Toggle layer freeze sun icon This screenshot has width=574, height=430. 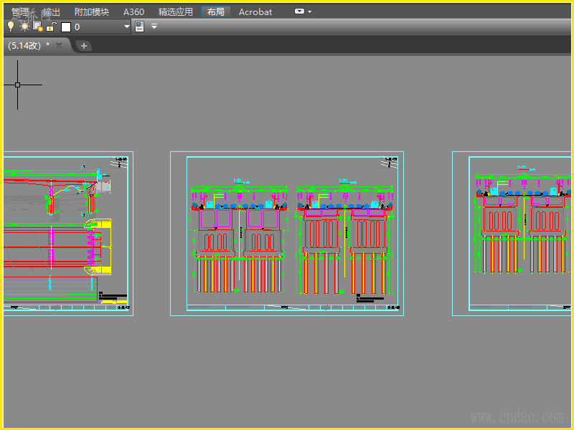tap(24, 27)
